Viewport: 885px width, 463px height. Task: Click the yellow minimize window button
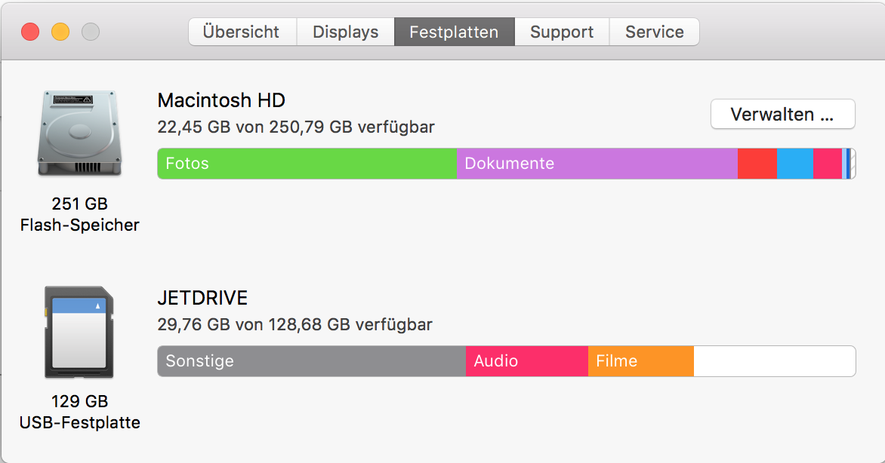pos(60,32)
